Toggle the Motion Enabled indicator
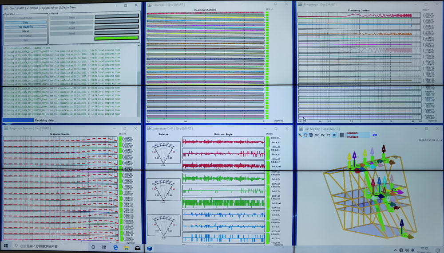Image resolution: width=444 pixels, height=253 pixels. click(352, 135)
